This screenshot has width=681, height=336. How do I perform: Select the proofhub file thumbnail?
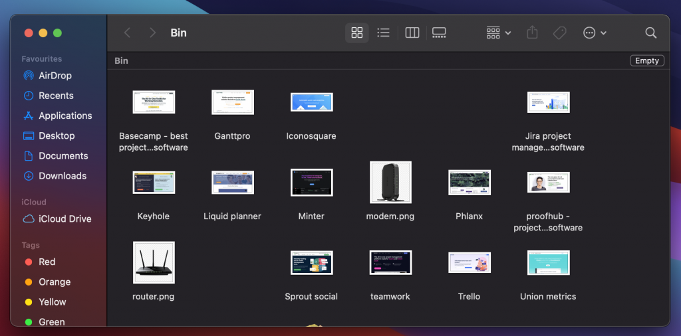click(x=548, y=182)
